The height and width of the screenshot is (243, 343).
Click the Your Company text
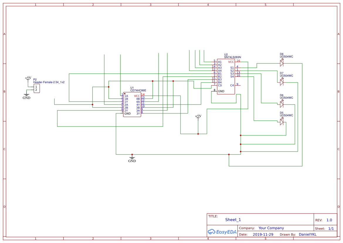coord(271,228)
